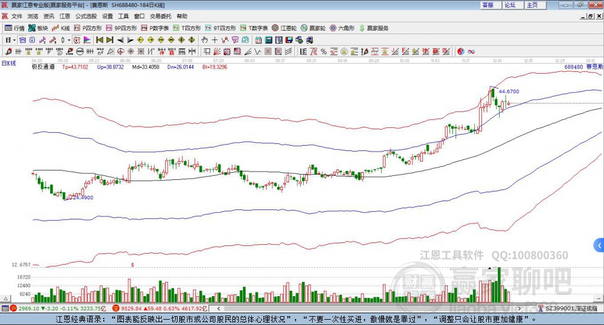Open the 设置 menu
This screenshot has width=604, height=325.
(107, 16)
